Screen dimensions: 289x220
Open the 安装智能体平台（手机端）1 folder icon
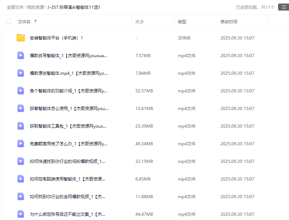[20, 38]
